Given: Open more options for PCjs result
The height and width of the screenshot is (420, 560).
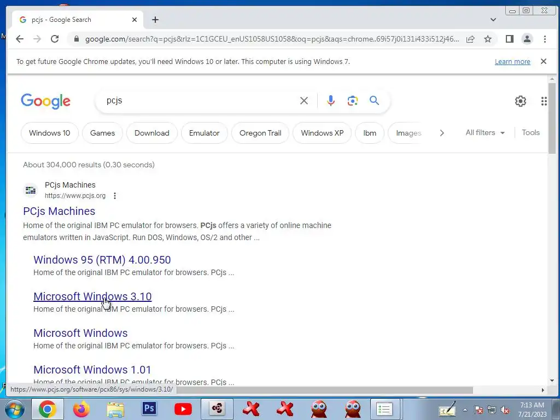Looking at the screenshot, I should pyautogui.click(x=115, y=196).
